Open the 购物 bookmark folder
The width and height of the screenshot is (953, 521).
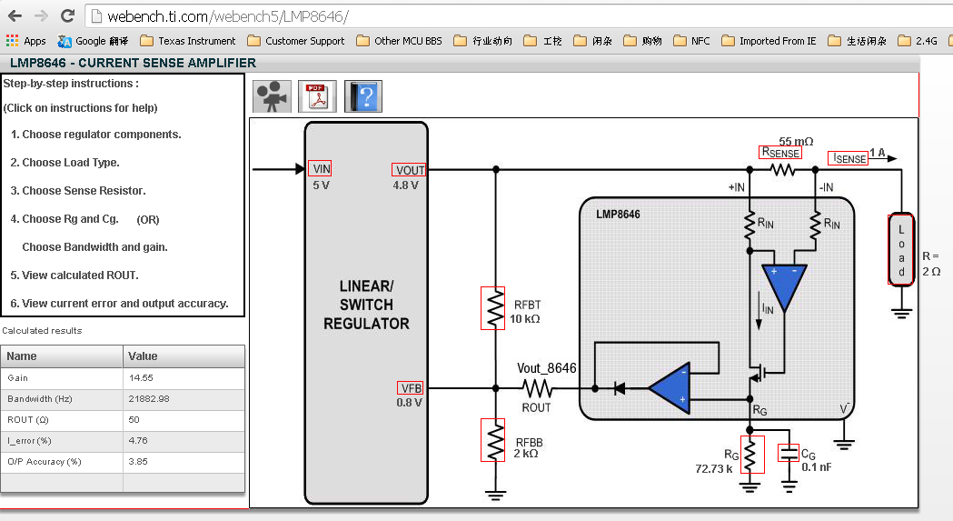[x=643, y=41]
